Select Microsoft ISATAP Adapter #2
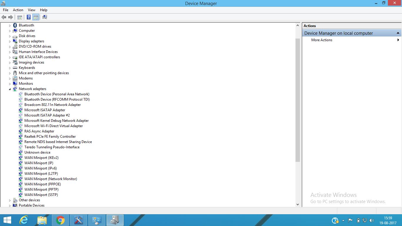 [x=47, y=115]
